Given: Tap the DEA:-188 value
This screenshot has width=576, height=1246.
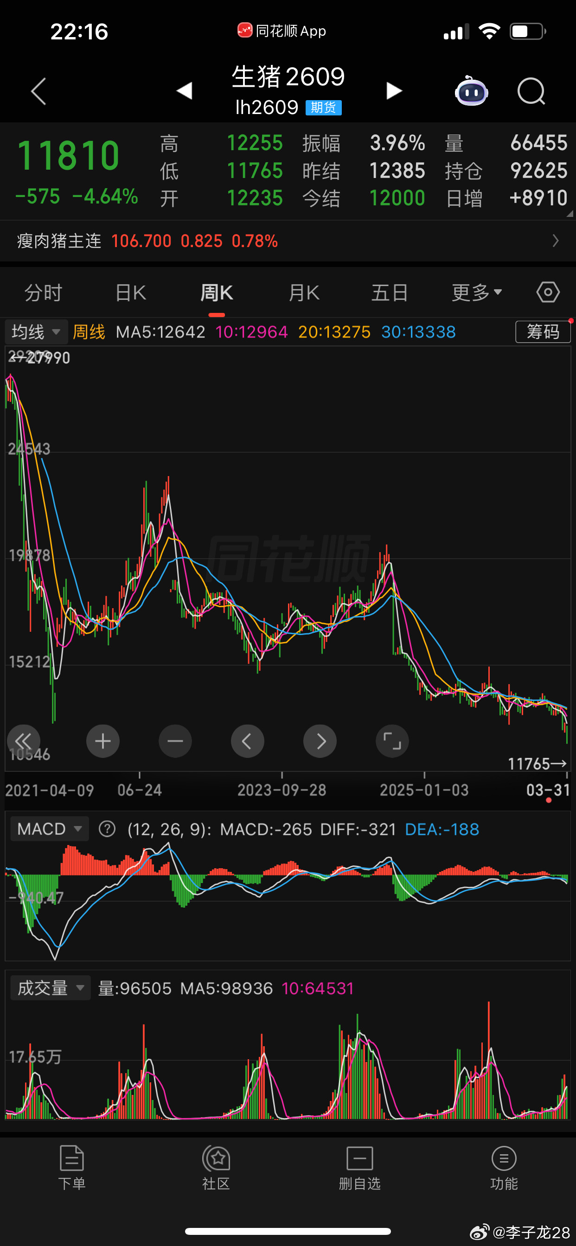Looking at the screenshot, I should (x=442, y=829).
